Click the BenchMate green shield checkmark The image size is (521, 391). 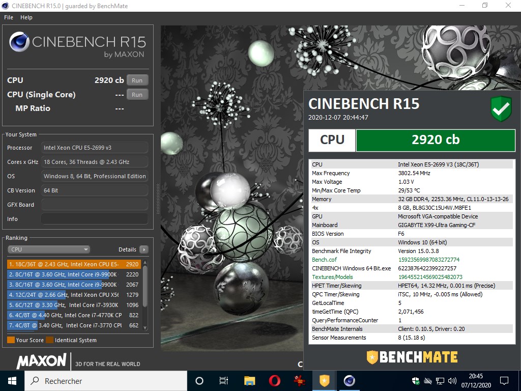coord(501,109)
